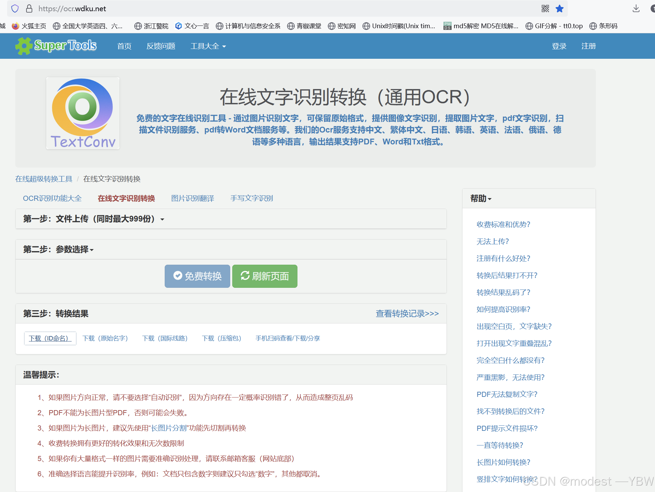Click the 免费转换 button
Screen dimensions: 655x492
click(x=197, y=276)
